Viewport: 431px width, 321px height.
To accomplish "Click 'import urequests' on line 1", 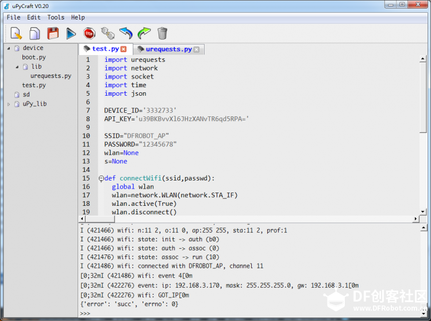I will pos(134,60).
